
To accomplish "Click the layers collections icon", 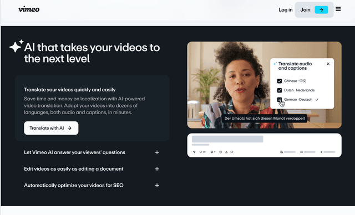I will [212, 152].
